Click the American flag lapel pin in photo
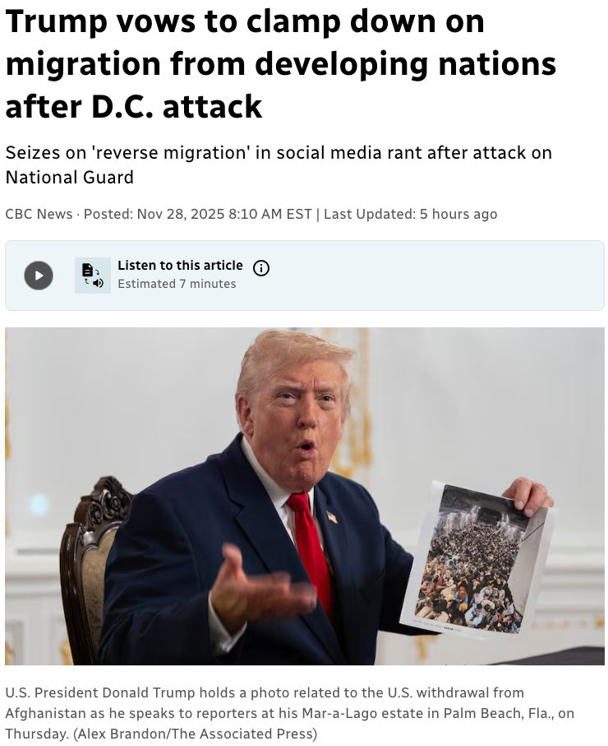The image size is (608, 746). coord(331,517)
